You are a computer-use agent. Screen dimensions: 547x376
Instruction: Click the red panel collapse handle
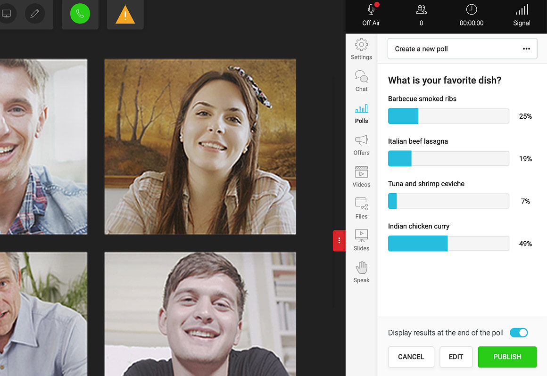(x=339, y=240)
